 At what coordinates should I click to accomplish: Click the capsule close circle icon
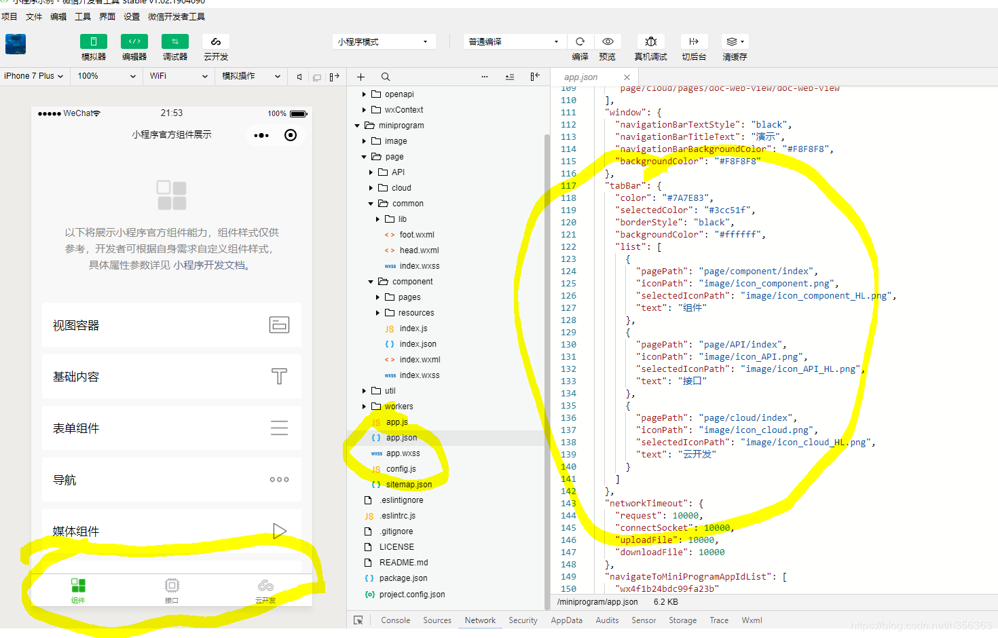pos(291,135)
